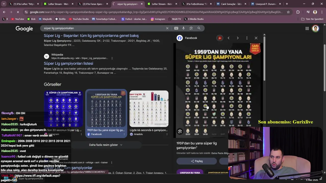Viewport: 326px width, 183px height.
Task: Open the Kick bookmark
Action: click(x=31, y=19)
